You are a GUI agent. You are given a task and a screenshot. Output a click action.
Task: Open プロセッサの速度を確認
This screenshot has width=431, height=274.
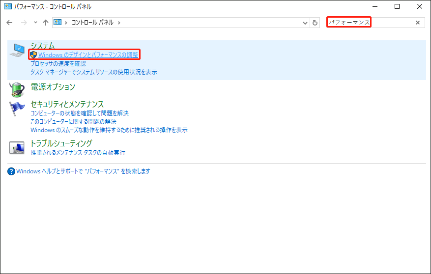58,64
